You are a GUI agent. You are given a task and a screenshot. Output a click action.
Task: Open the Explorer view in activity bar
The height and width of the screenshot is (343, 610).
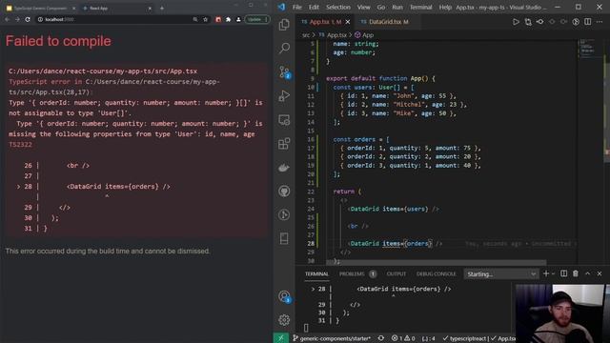tap(284, 25)
